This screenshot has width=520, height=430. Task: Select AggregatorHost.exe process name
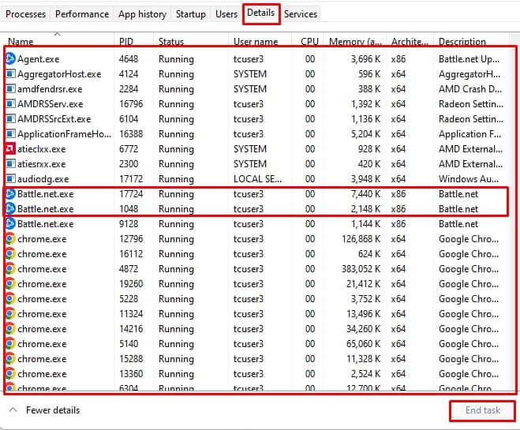click(59, 74)
